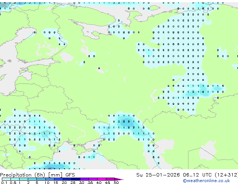Click the value 3 in the "2 3 2 1" row
Screen dimensions: 238x184
point(124,121)
